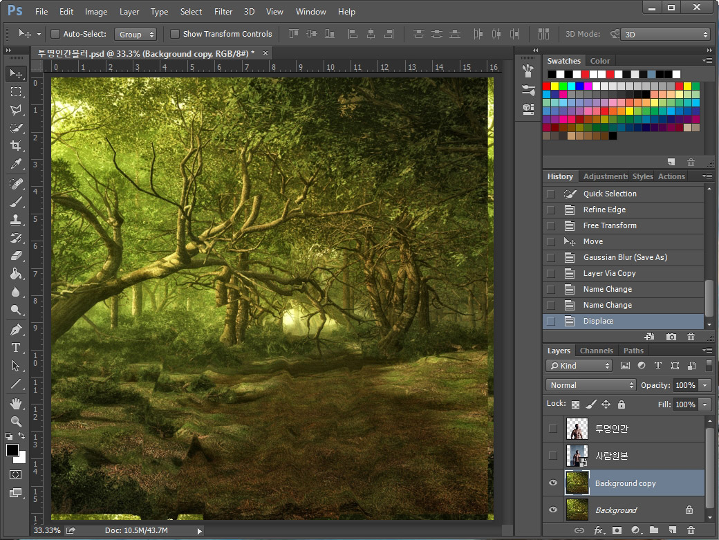Select the Horizontal Type tool
The height and width of the screenshot is (540, 719).
15,348
